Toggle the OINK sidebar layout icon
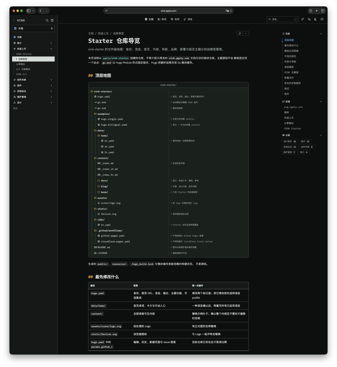 point(52,20)
